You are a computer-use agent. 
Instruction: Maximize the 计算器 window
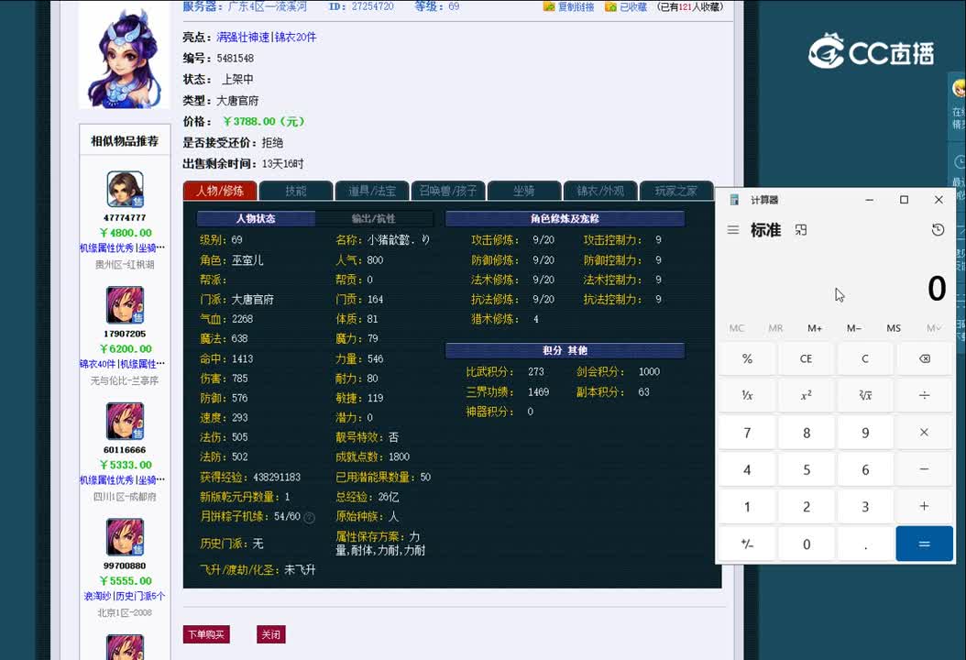coord(904,200)
